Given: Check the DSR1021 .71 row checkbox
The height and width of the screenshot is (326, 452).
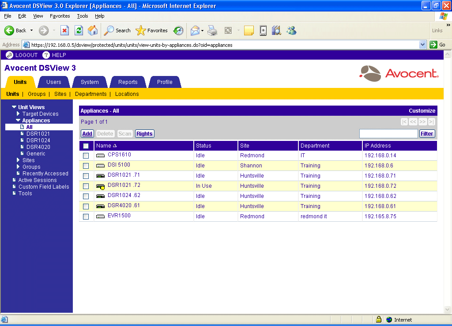Looking at the screenshot, I should (86, 176).
